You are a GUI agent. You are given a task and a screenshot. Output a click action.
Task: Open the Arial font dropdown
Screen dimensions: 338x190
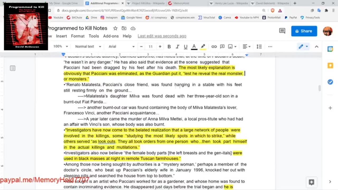pyautogui.click(x=121, y=46)
